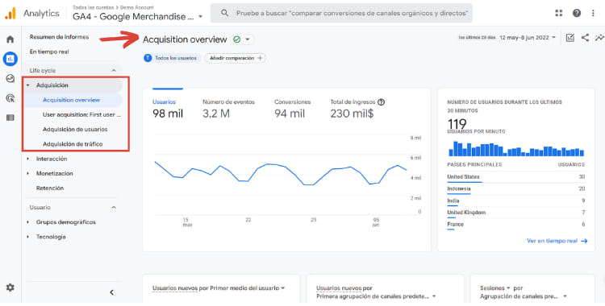Open the Advertising icon in left rail
605x306 pixels.
pyautogui.click(x=10, y=98)
